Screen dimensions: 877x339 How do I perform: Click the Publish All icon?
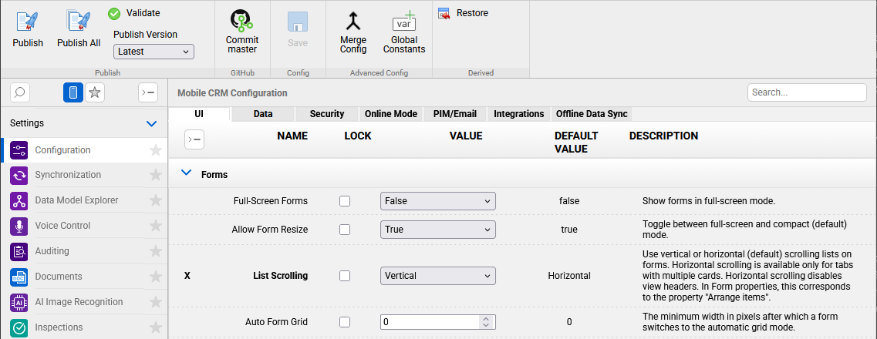click(x=79, y=22)
